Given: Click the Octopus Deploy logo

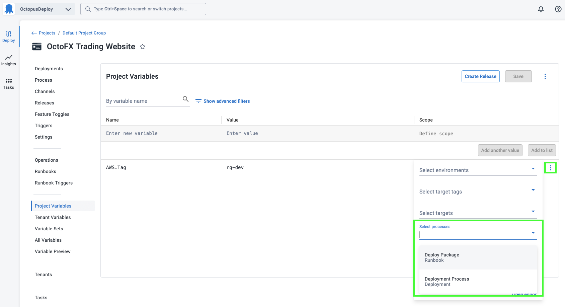Looking at the screenshot, I should (9, 9).
